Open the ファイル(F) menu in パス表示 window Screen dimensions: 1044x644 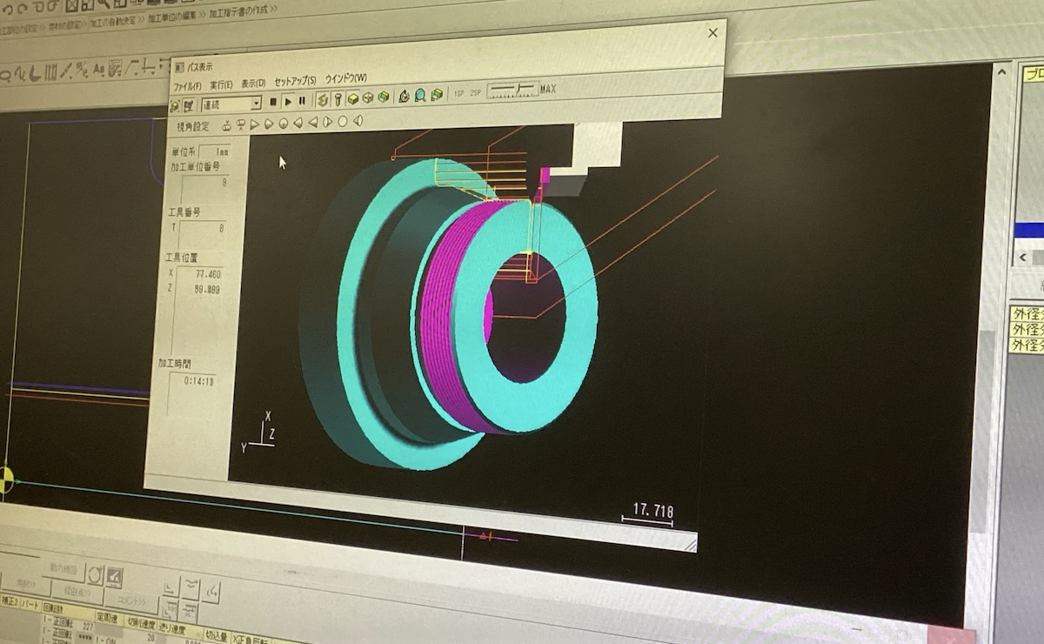[x=187, y=85]
